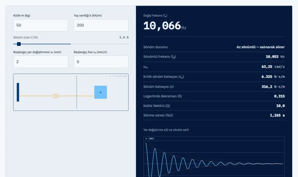Viewport: 298px width, 177px height.
Task: Click the Başlangıç hızı v₀ (mm/s) label
Action: click(x=90, y=52)
